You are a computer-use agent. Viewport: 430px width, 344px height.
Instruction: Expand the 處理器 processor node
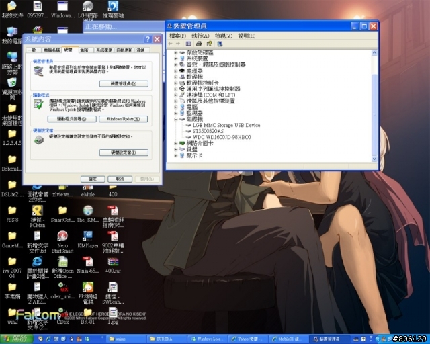tap(176, 71)
